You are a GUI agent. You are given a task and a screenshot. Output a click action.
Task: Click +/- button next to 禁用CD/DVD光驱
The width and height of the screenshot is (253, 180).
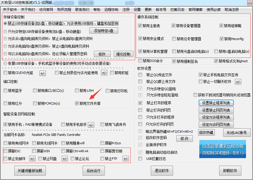43,73
